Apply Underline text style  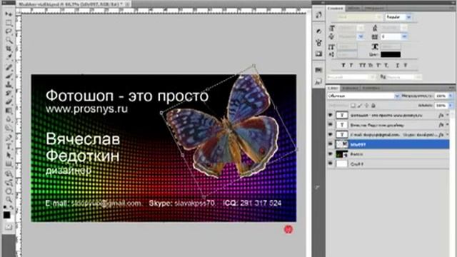398,65
